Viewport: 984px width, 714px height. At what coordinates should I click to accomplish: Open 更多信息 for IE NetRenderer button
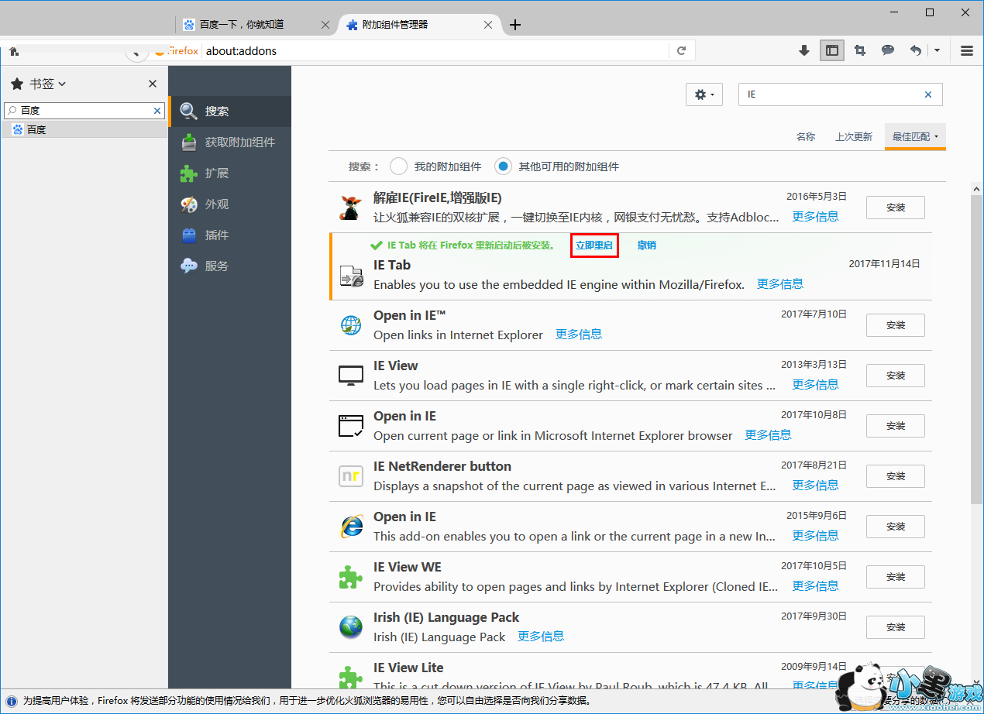(815, 486)
